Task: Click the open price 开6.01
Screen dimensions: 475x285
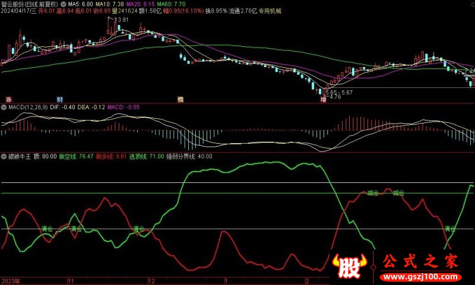Action: 46,11
